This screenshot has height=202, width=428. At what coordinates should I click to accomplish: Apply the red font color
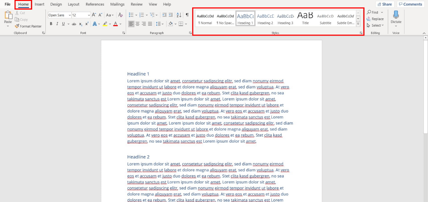pos(115,24)
